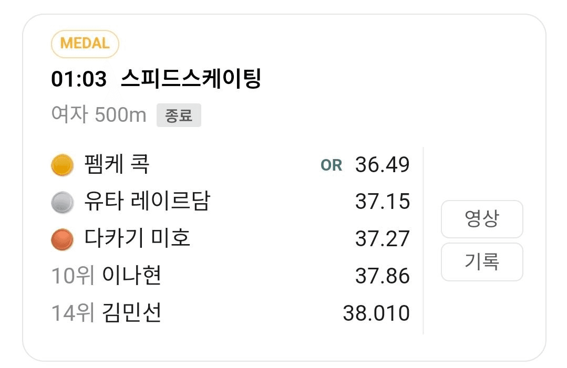Click the 10위 rank label
Image resolution: width=567 pixels, height=368 pixels.
pyautogui.click(x=73, y=276)
